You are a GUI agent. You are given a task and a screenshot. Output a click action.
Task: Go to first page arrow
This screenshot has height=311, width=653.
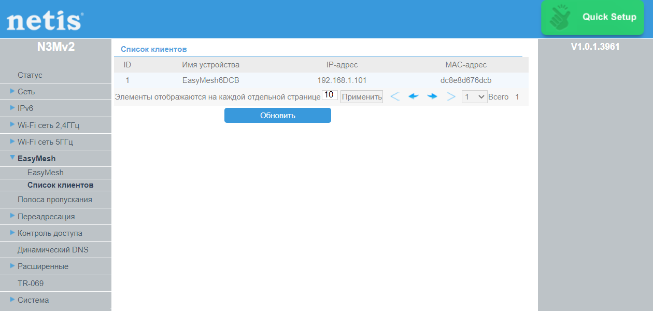pyautogui.click(x=395, y=96)
